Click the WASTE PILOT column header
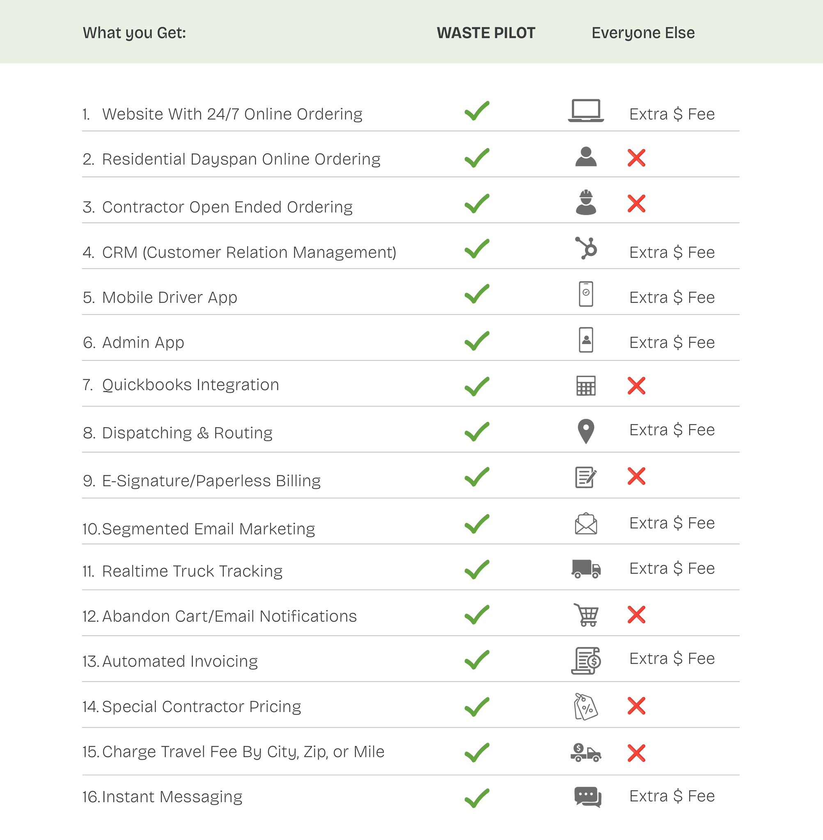823x840 pixels. coord(486,33)
